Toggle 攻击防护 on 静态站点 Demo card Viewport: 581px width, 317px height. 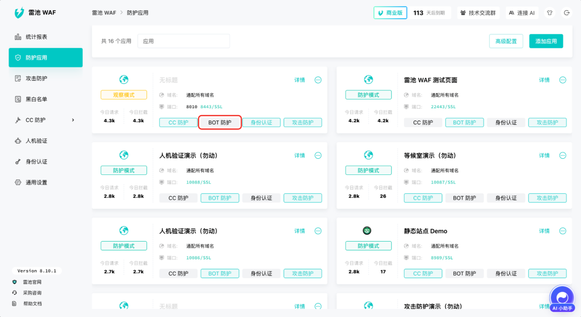coord(547,273)
